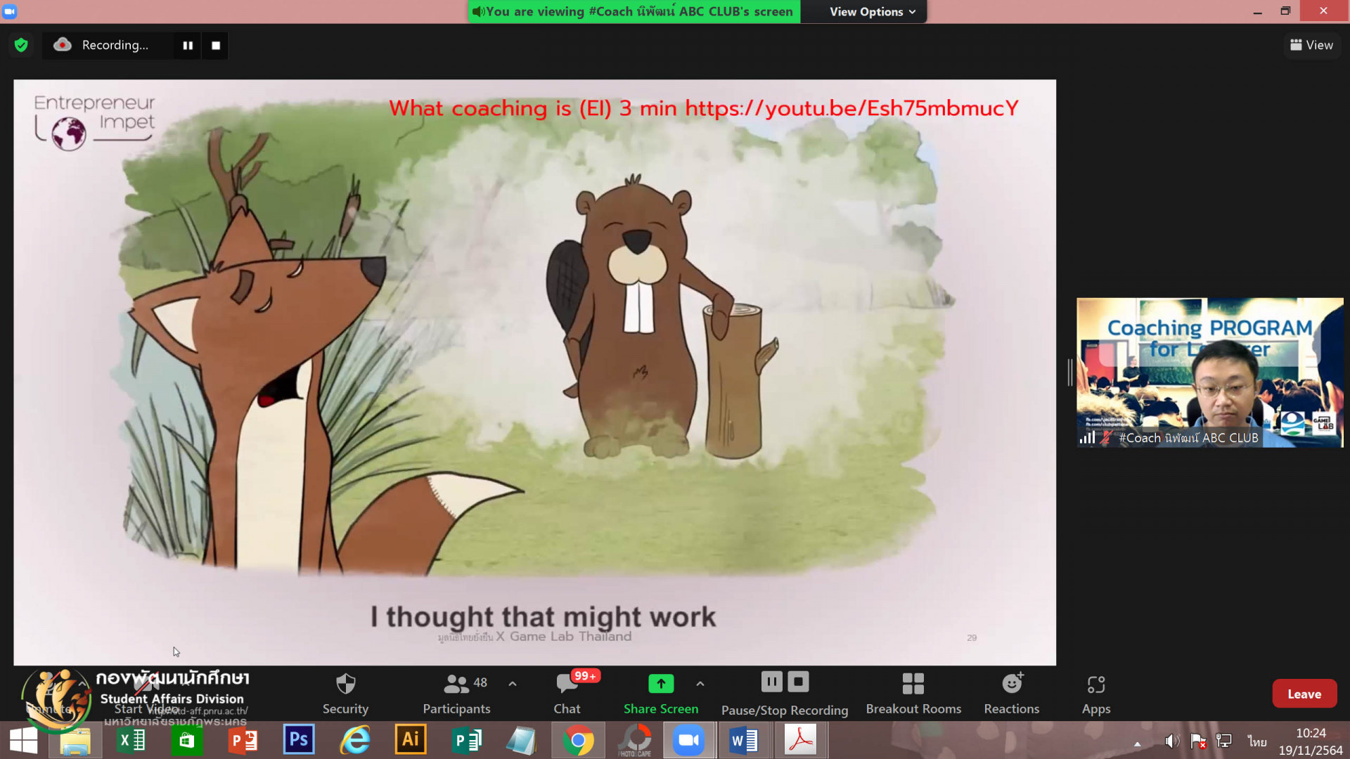Open the Reactions smiley icon
1350x759 pixels.
point(1011,684)
